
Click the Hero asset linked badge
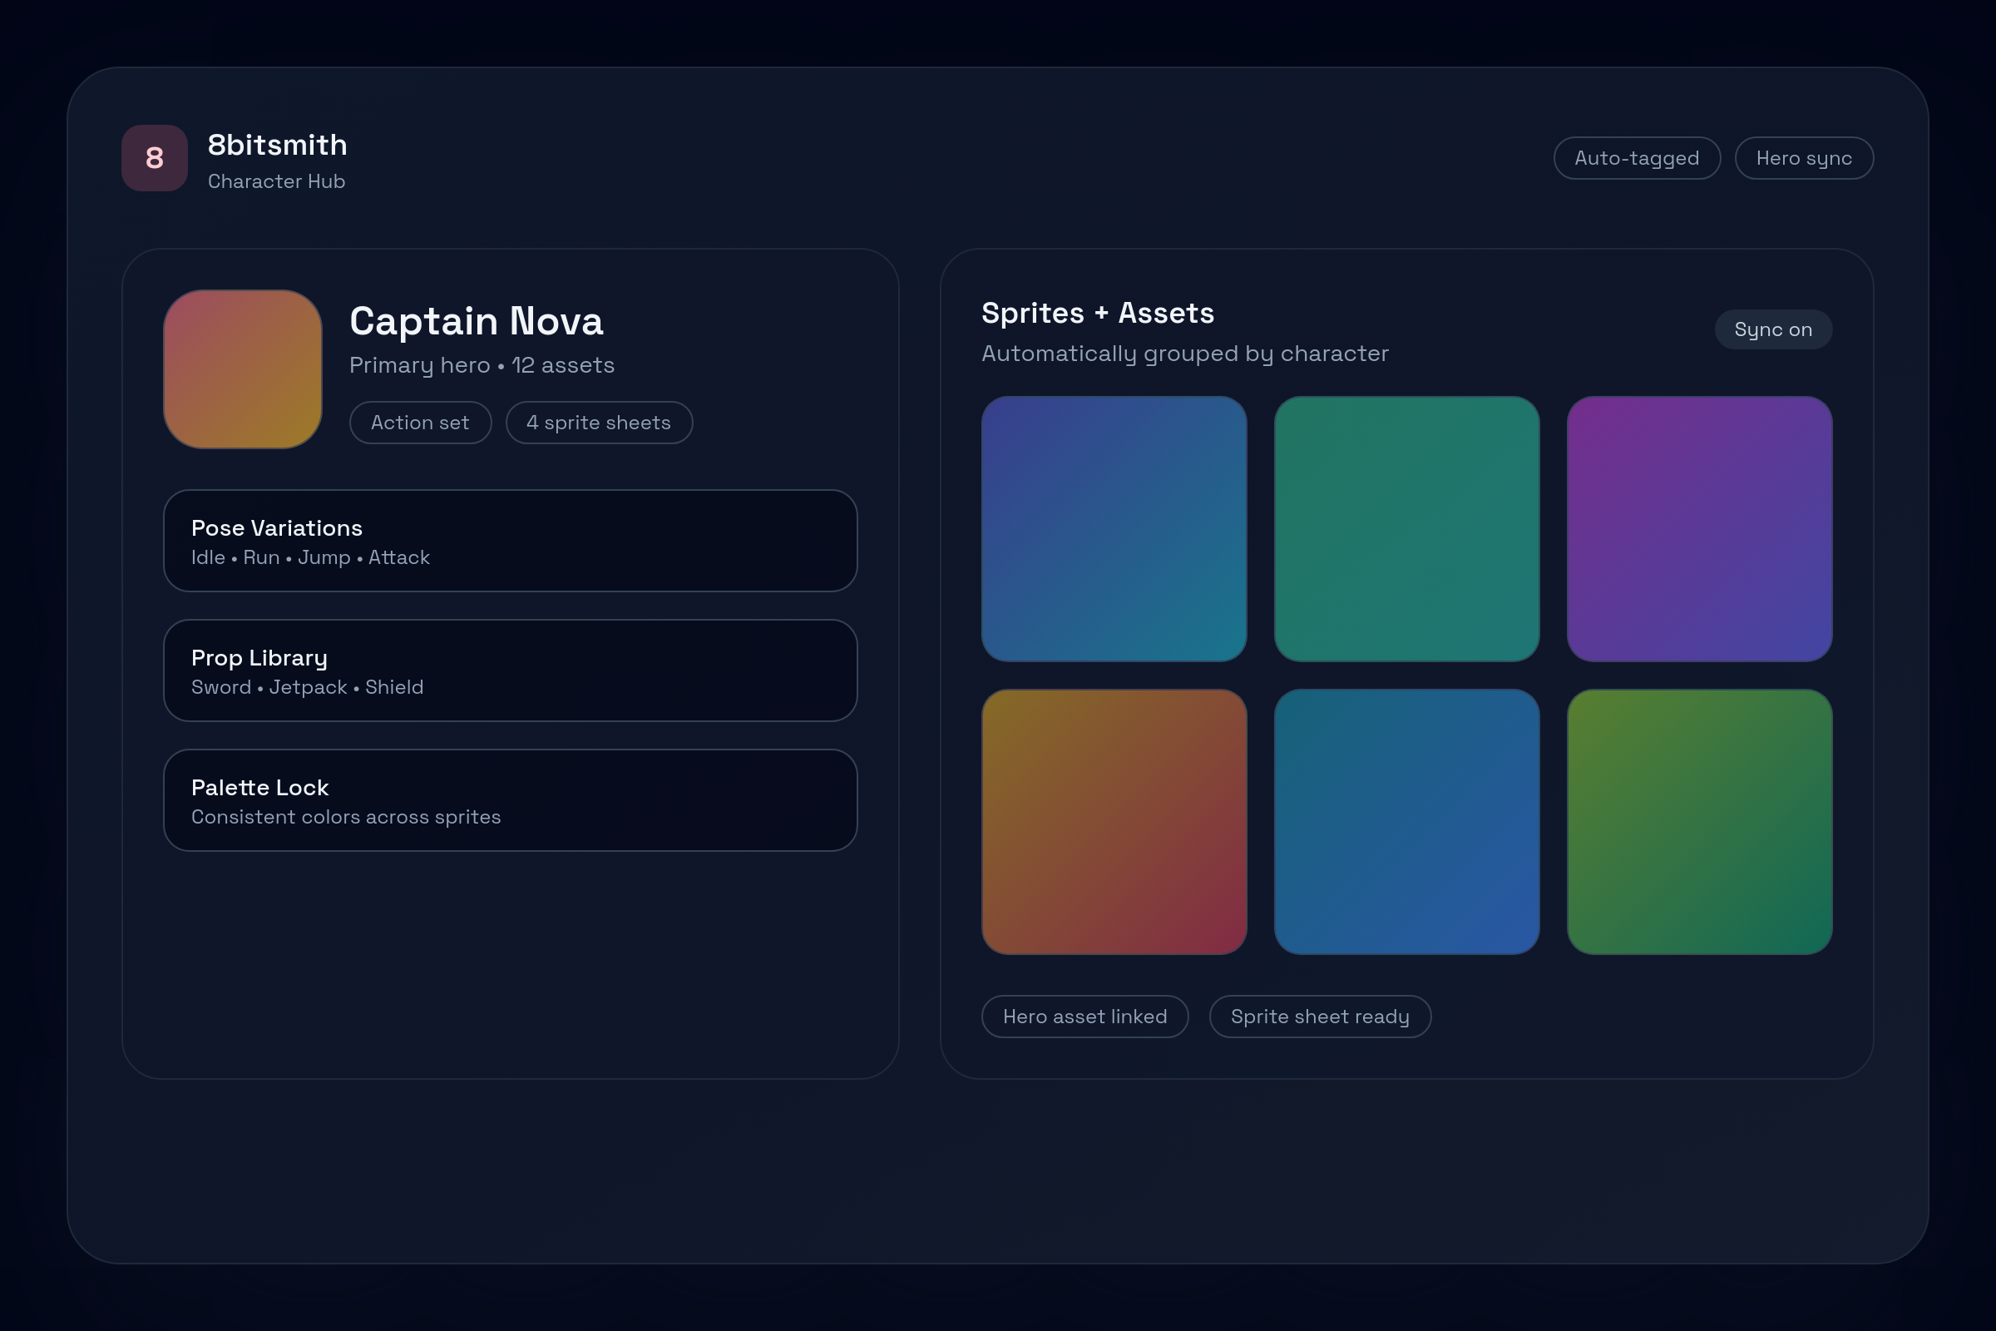[1085, 1016]
